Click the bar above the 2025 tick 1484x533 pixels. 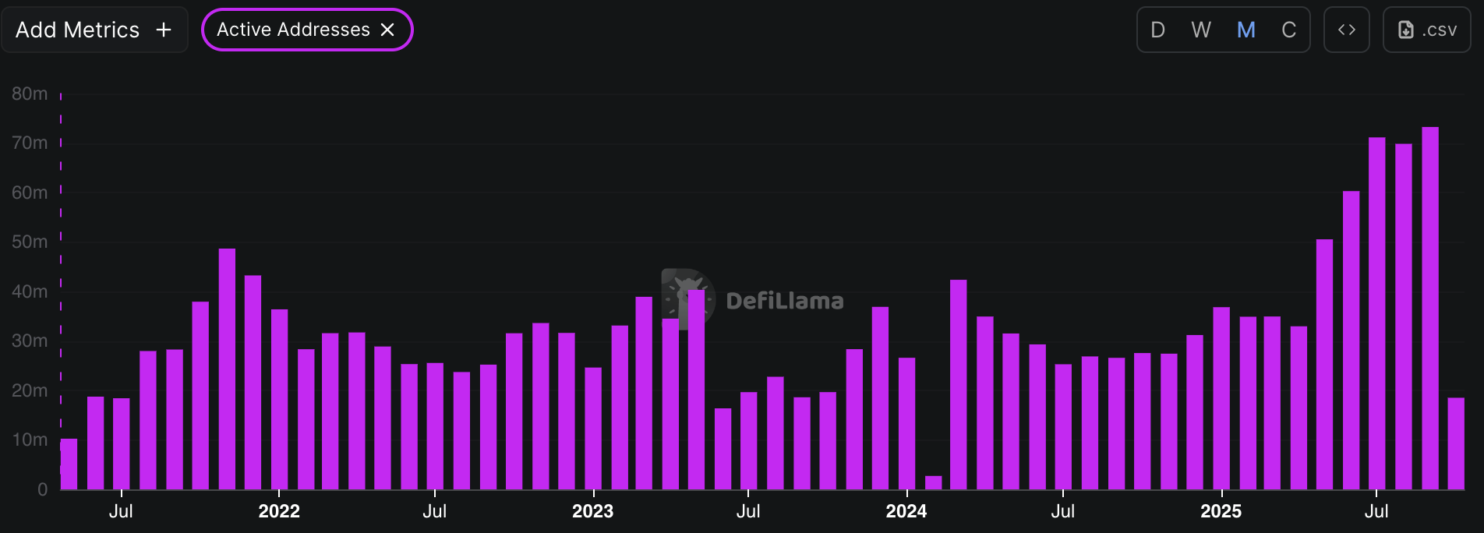[1221, 398]
